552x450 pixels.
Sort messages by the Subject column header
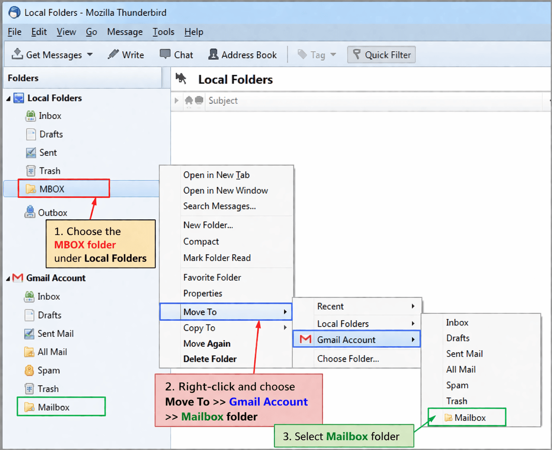click(223, 101)
